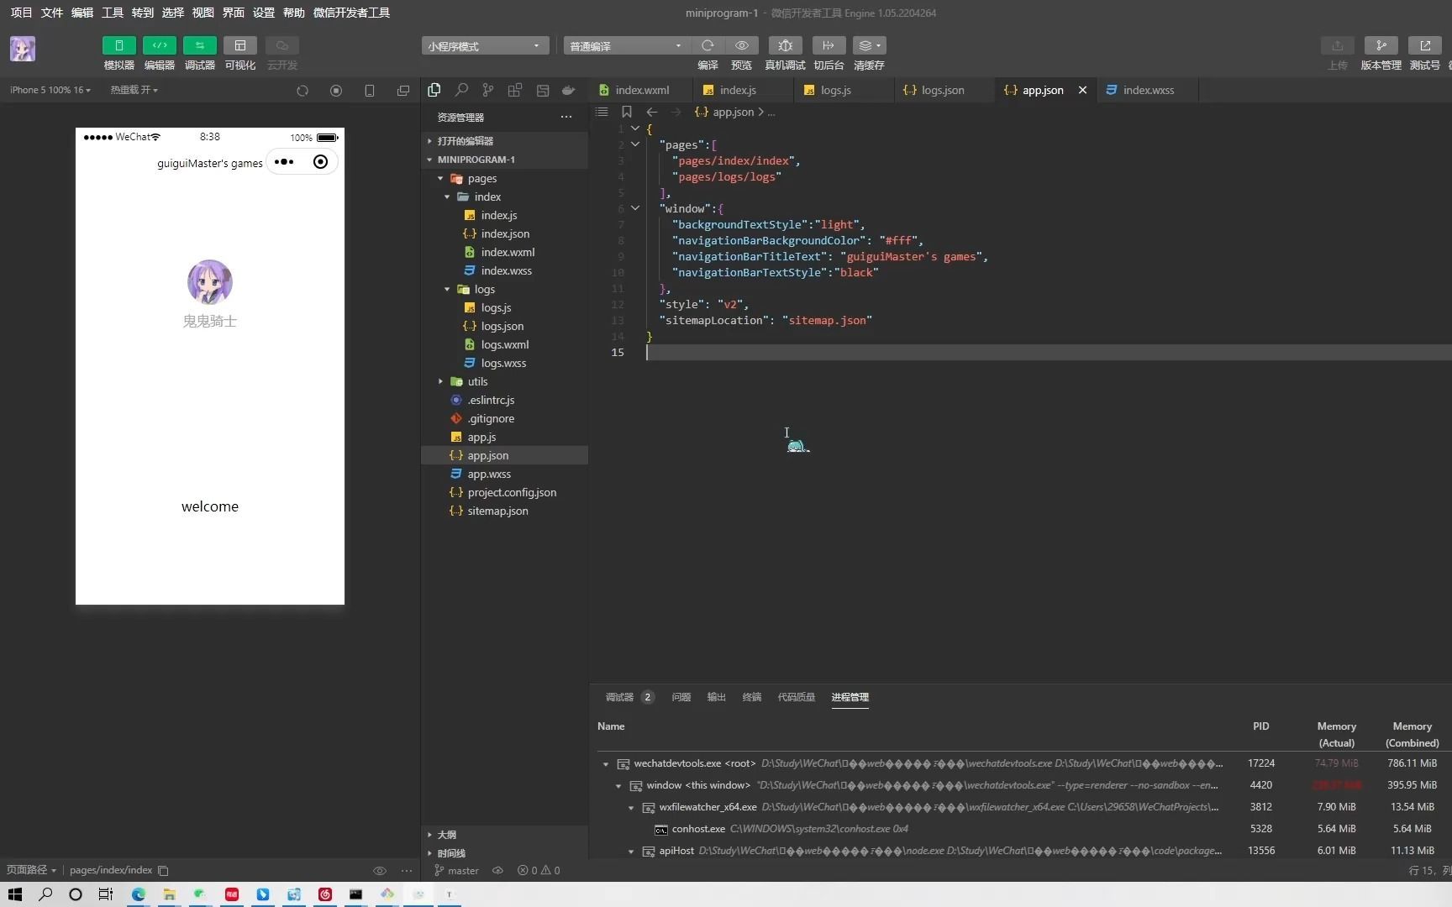
Task: Open the settings menu
Action: point(264,13)
